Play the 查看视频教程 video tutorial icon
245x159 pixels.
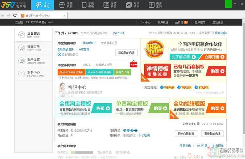(59, 54)
